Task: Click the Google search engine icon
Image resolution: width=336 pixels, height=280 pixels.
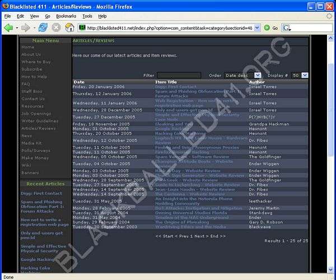Action: click(x=286, y=27)
